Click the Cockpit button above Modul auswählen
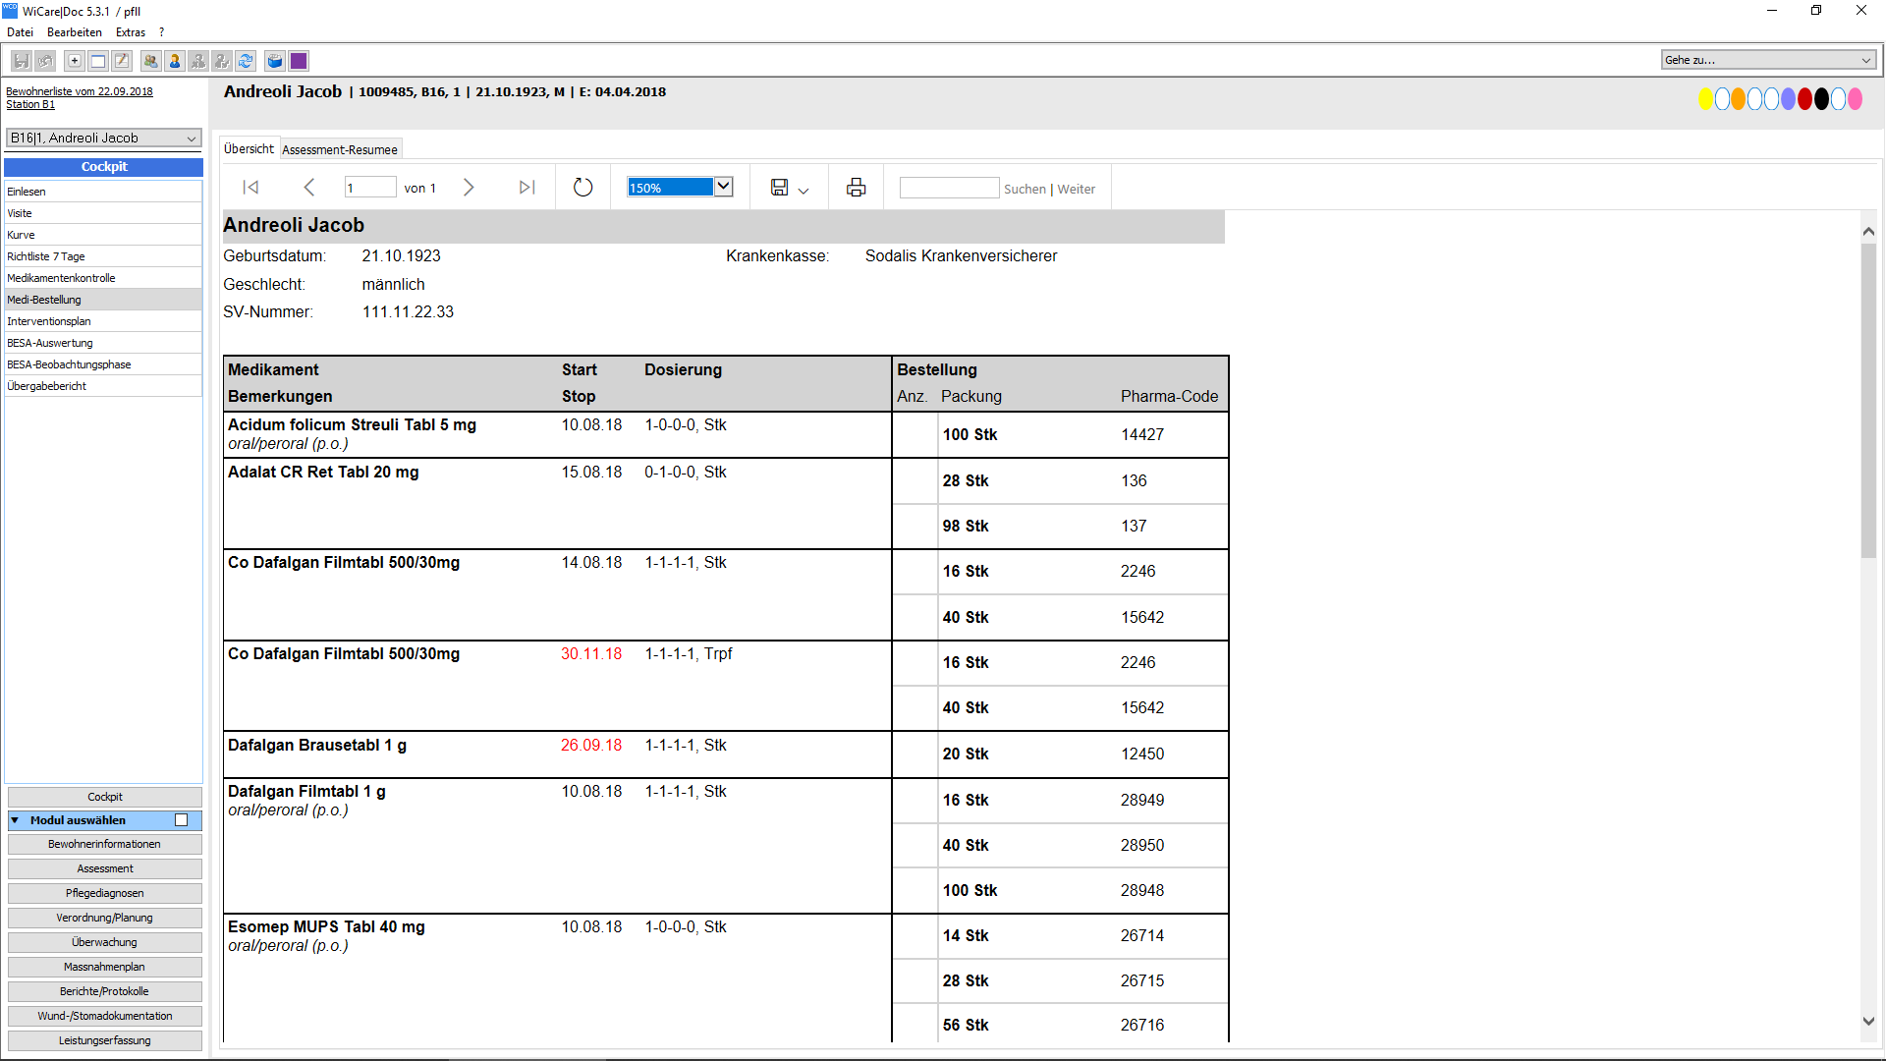 [105, 797]
